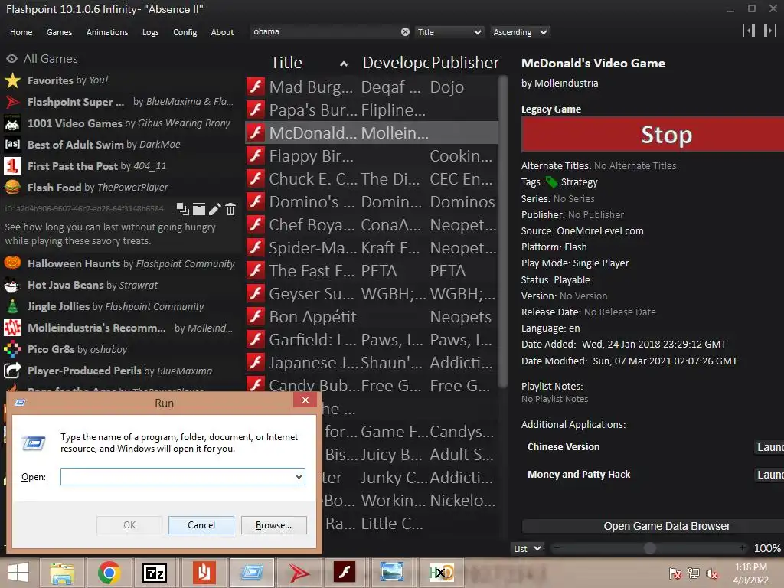Open the Games tab
The height and width of the screenshot is (588, 784).
coord(59,32)
